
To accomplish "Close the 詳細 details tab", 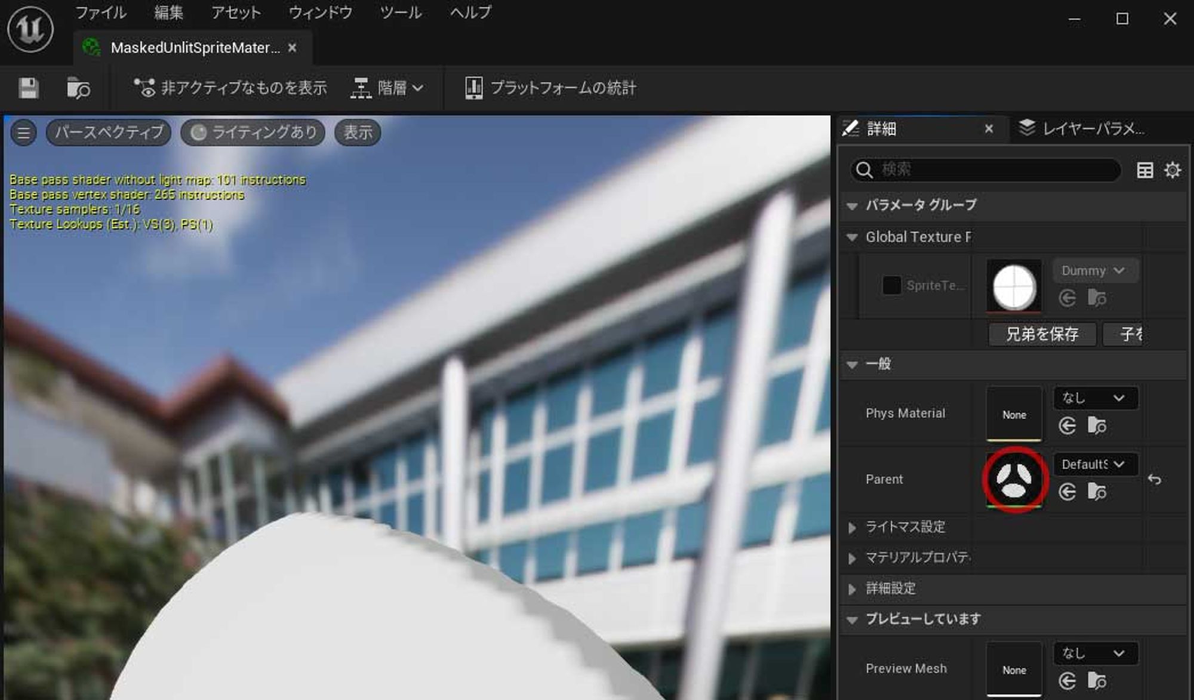I will point(989,129).
